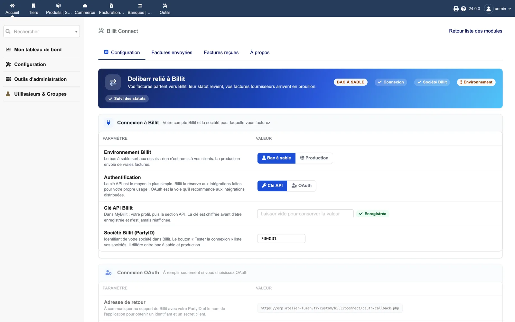Open the Banques bank icon
This screenshot has width=515, height=322.
pyautogui.click(x=140, y=5)
